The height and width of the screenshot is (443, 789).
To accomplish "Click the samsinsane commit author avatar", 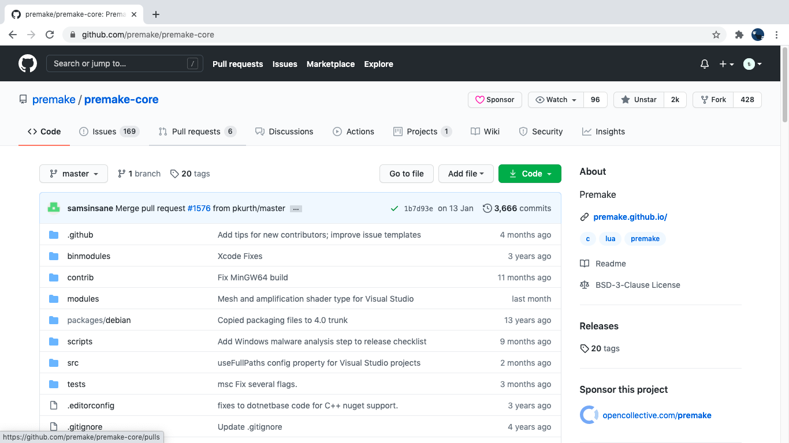I will (54, 208).
